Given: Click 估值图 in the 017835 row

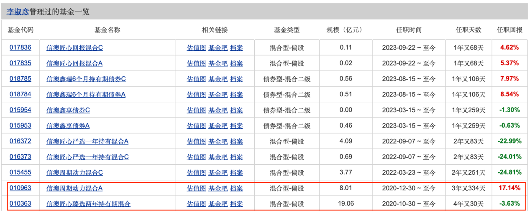Looking at the screenshot, I should (196, 63).
